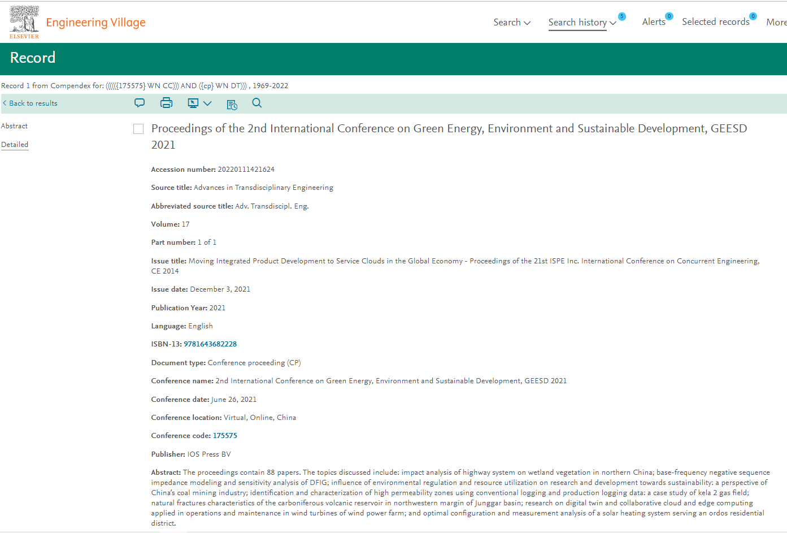Click the Language 'English' value
The image size is (787, 533).
[201, 326]
